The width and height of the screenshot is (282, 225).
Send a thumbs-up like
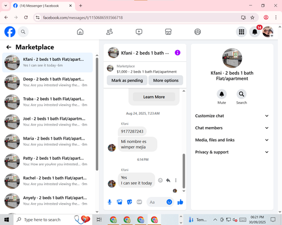[x=180, y=202]
